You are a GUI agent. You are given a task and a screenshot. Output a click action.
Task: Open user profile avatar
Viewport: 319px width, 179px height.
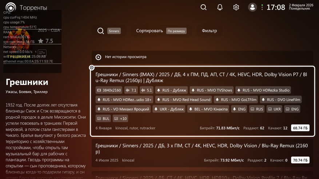coord(252,7)
